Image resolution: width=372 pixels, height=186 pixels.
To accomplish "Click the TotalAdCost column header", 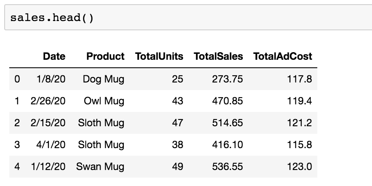I will (283, 56).
